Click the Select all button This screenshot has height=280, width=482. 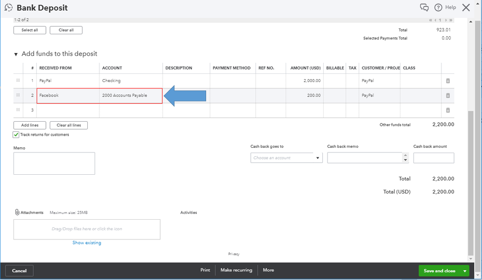point(30,30)
